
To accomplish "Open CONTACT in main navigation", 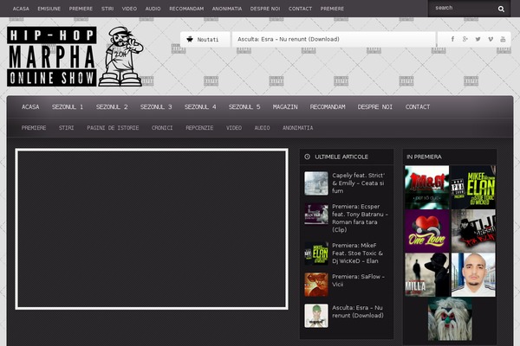I will (x=418, y=107).
